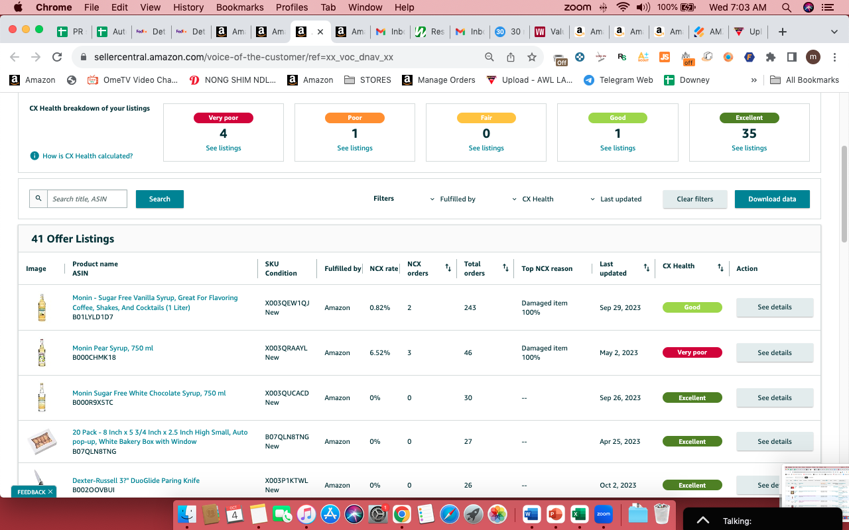Reload the Seller Central page
The height and width of the screenshot is (530, 849).
click(57, 57)
